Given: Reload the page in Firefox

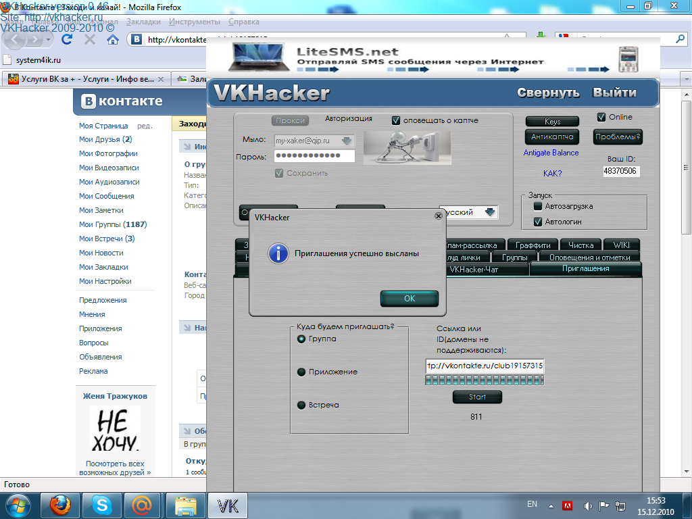Looking at the screenshot, I should [x=67, y=40].
